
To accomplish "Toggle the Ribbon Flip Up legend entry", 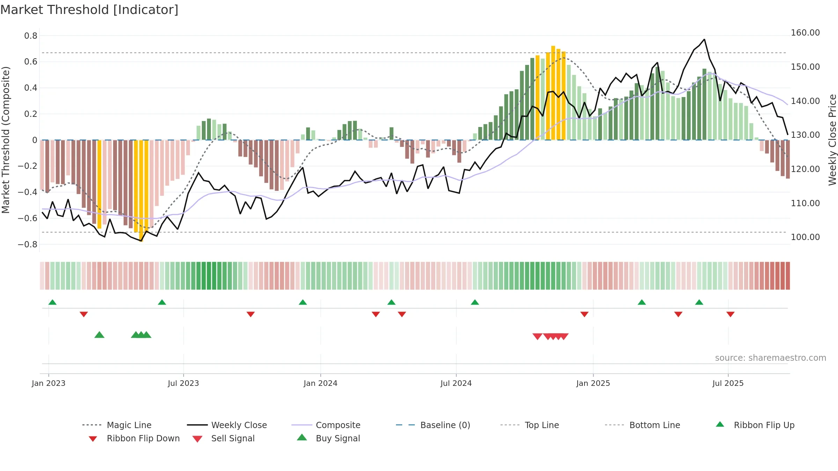I will (x=755, y=425).
